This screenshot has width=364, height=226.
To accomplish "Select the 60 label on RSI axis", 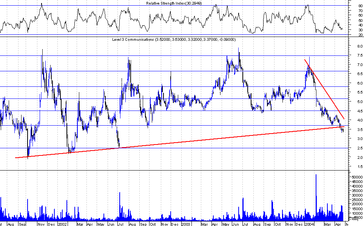I will tap(360, 16).
